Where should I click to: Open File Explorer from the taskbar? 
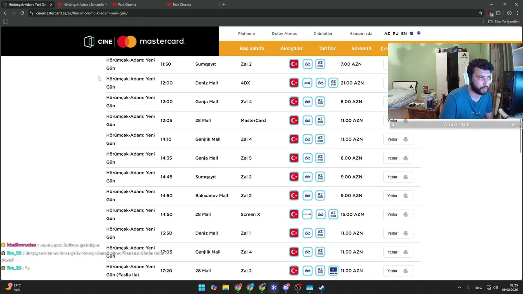pyautogui.click(x=226, y=287)
